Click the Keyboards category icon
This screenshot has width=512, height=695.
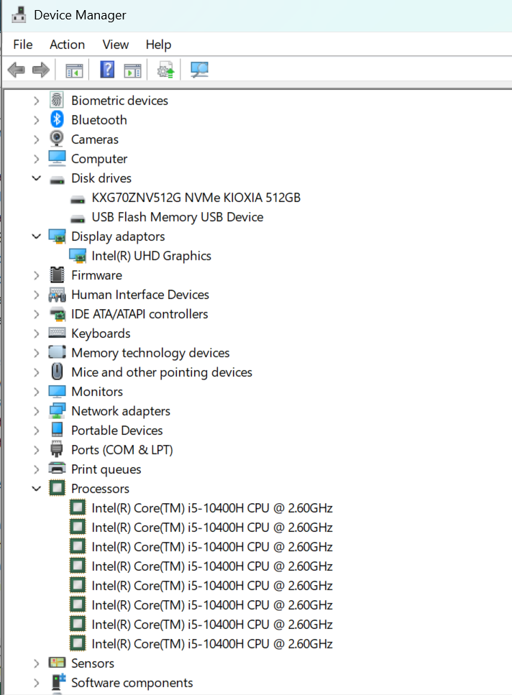[x=57, y=333]
